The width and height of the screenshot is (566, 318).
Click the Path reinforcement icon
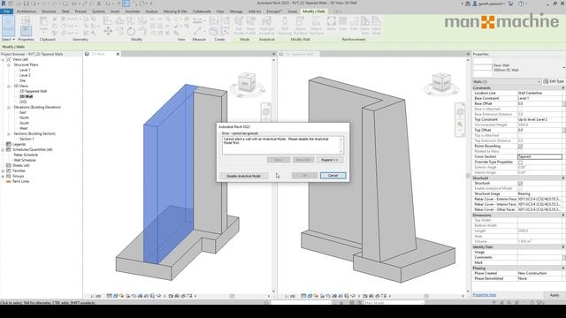point(354,24)
